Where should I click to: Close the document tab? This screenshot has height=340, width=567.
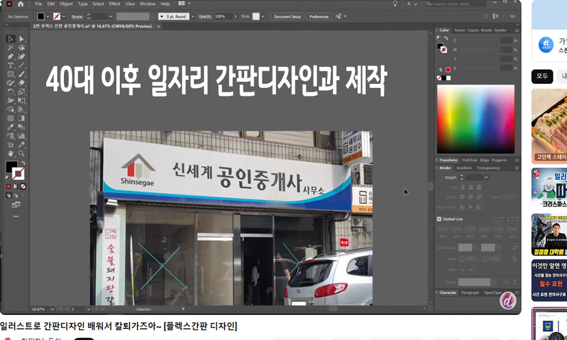point(159,26)
